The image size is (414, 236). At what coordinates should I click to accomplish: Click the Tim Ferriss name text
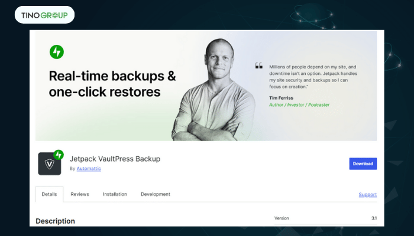pyautogui.click(x=281, y=98)
